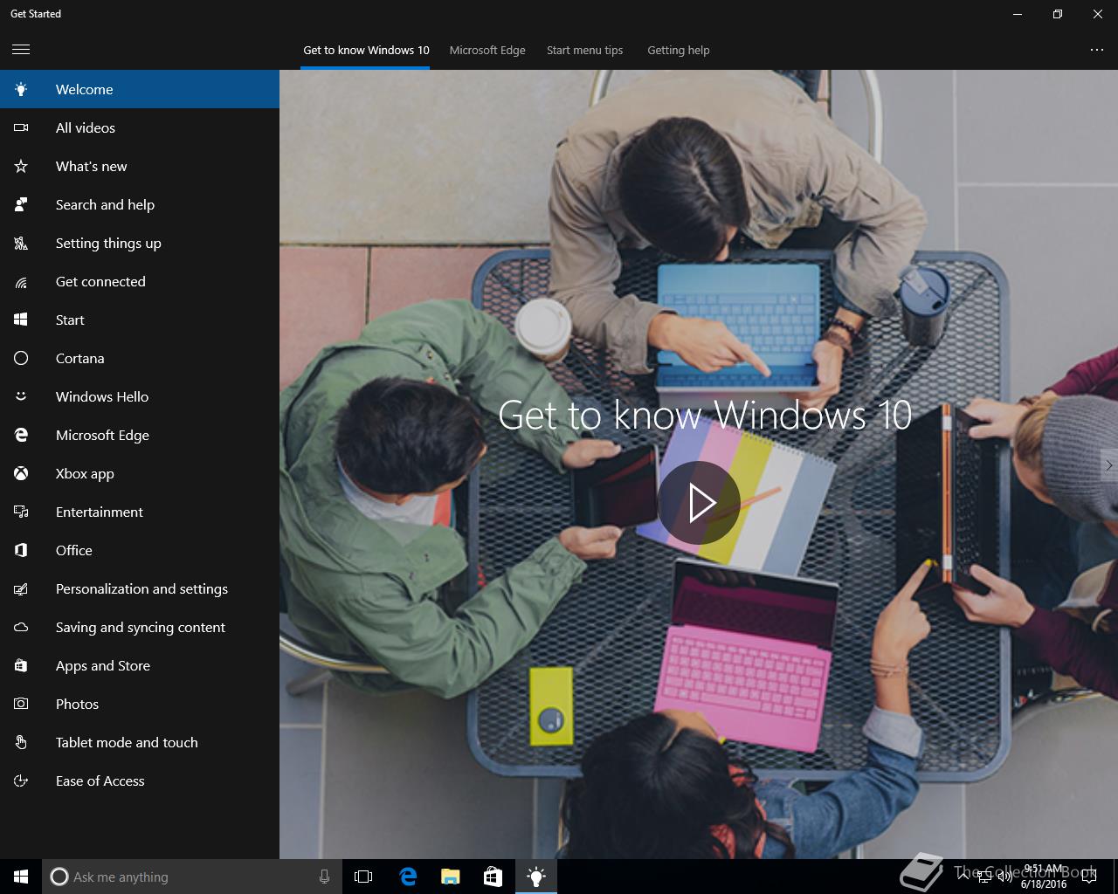1118x894 pixels.
Task: Open Ease of Access topic
Action: pyautogui.click(x=140, y=781)
